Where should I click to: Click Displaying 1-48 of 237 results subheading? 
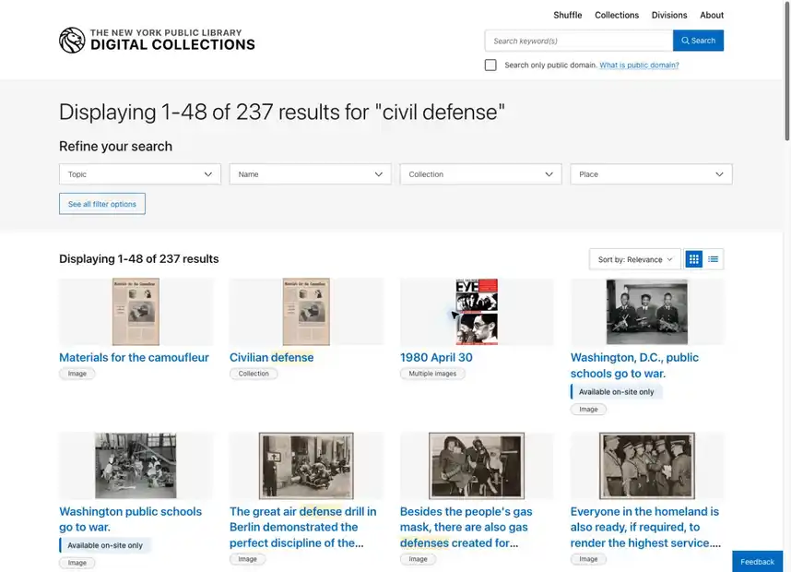click(x=138, y=259)
